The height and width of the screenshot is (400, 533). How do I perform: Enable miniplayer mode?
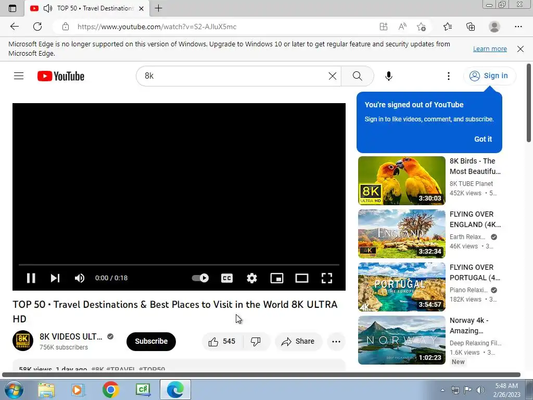pyautogui.click(x=277, y=278)
